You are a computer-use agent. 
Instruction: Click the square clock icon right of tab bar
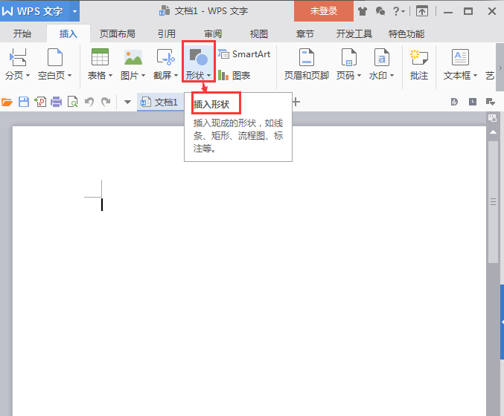(x=473, y=102)
